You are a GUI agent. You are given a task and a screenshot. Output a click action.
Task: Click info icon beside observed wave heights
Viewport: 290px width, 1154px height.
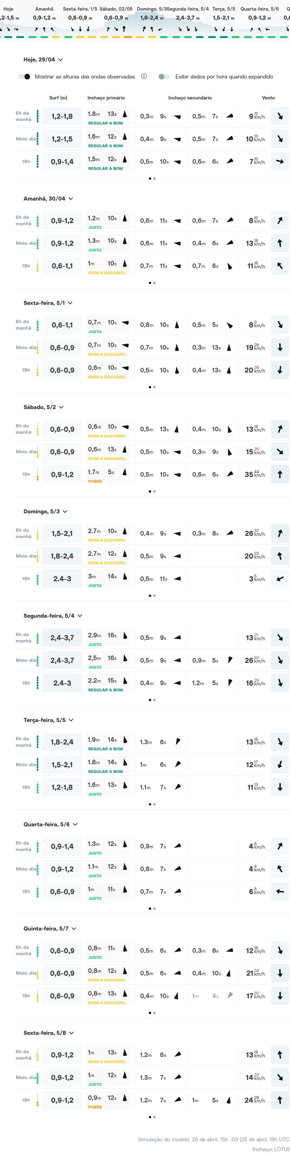click(x=144, y=76)
